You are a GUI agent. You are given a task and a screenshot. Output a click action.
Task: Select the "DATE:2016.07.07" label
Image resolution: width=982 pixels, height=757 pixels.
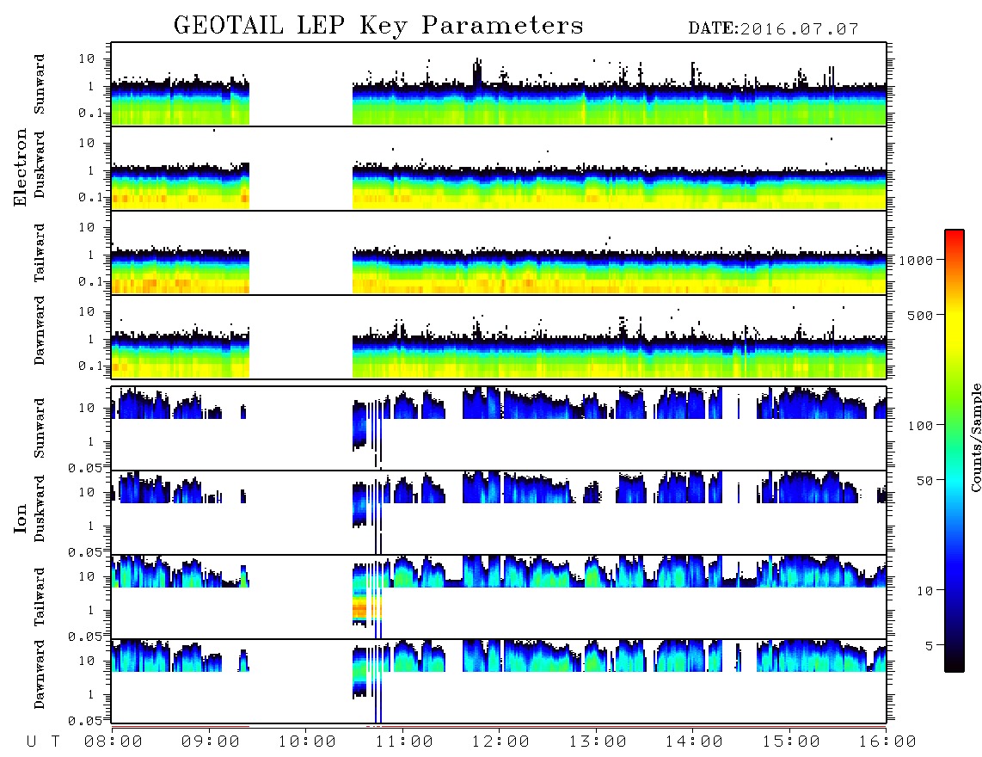pos(773,29)
